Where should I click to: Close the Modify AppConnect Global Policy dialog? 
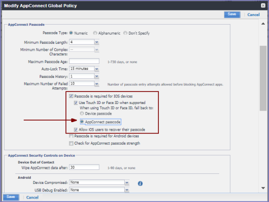(263, 6)
